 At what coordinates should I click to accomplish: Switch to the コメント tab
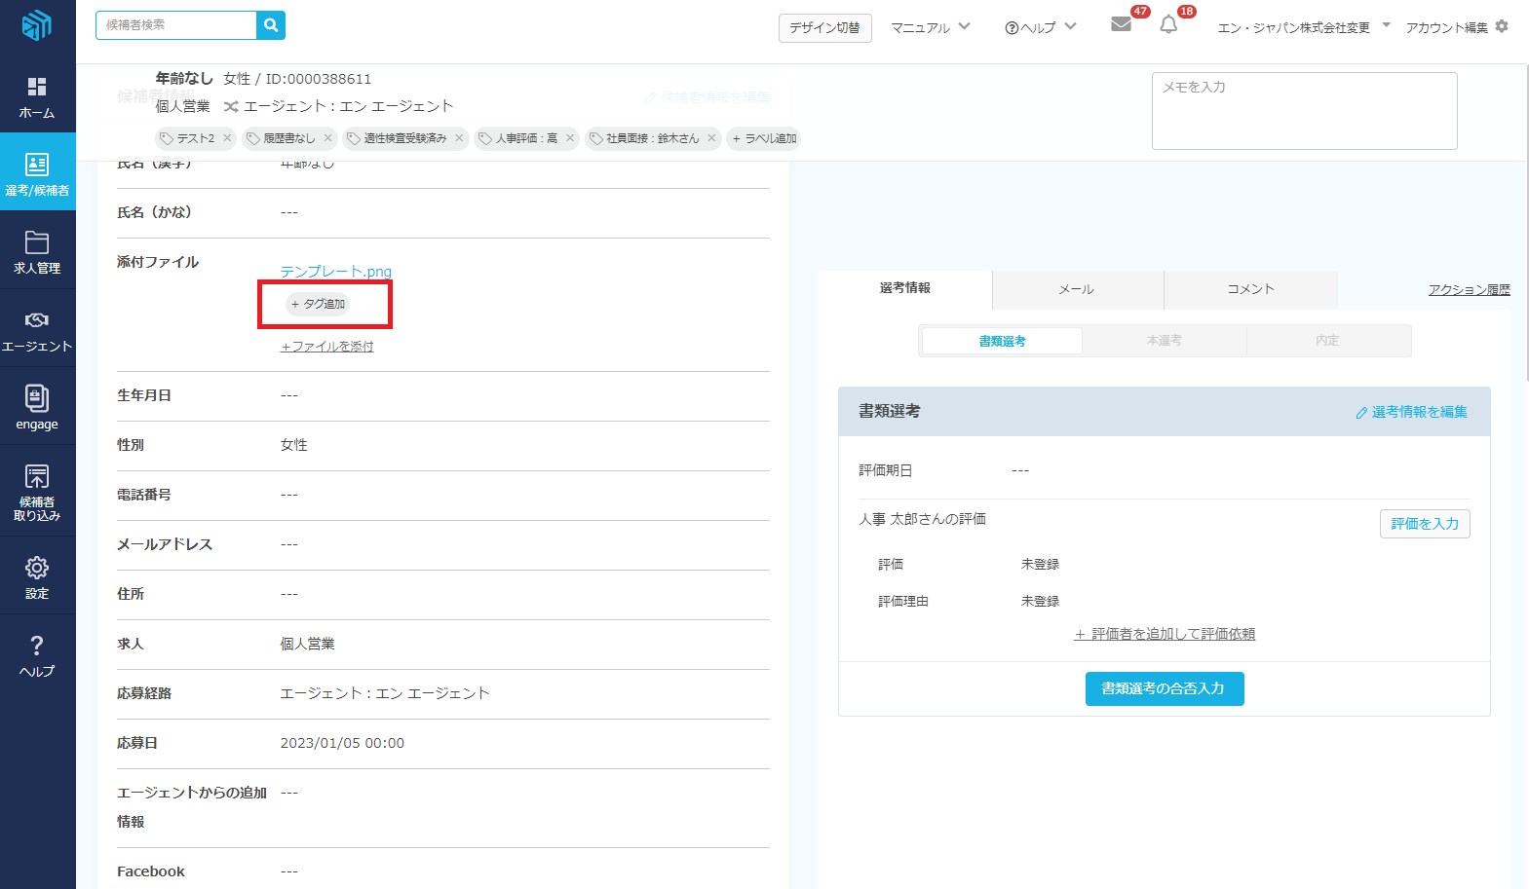tap(1250, 289)
